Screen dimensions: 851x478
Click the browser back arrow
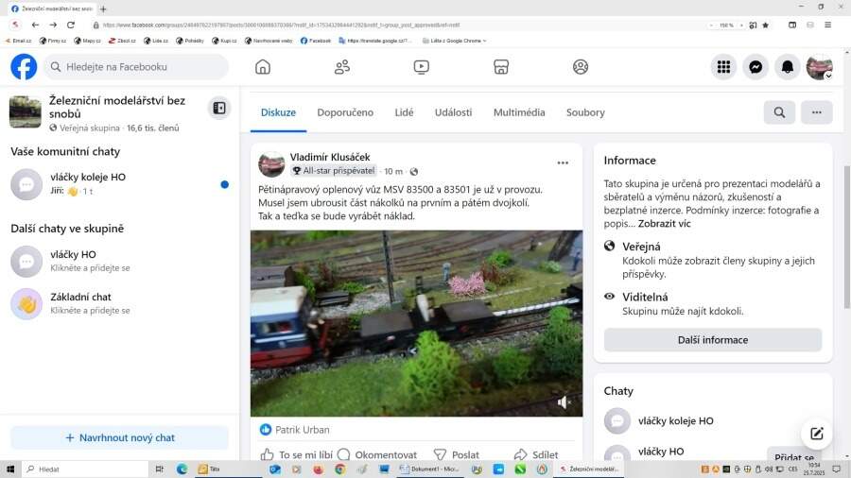35,25
